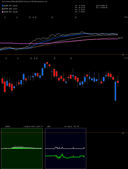Click the last red candlestick on the chart
Image resolution: width=128 pixels, height=169 pixels.
(x=118, y=82)
